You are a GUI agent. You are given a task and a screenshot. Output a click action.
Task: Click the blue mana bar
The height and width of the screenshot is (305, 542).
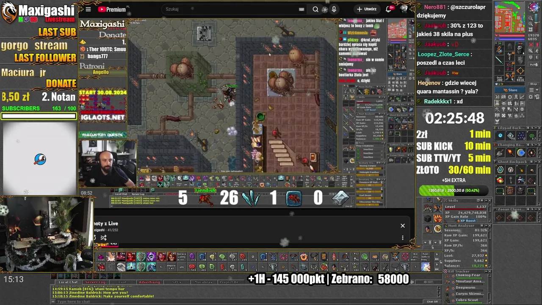tap(512, 39)
